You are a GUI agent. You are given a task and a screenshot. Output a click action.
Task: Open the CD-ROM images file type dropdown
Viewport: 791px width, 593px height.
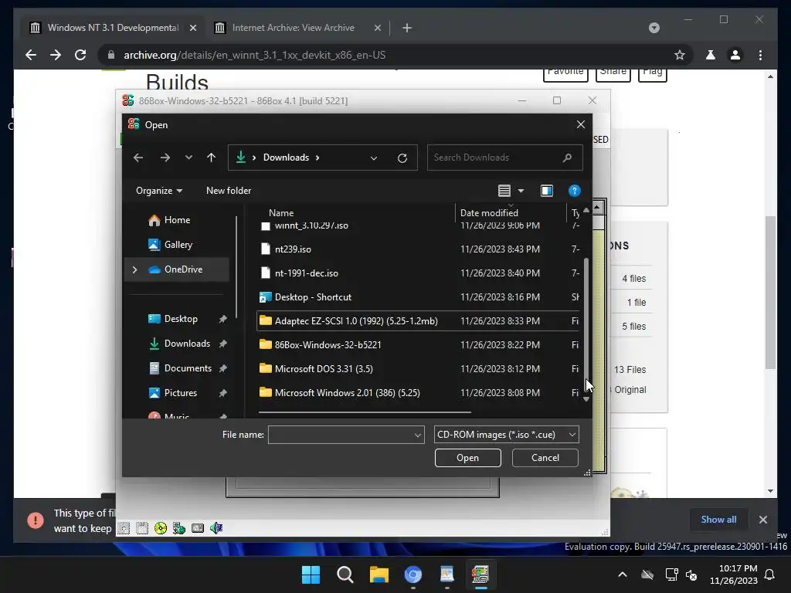point(507,435)
